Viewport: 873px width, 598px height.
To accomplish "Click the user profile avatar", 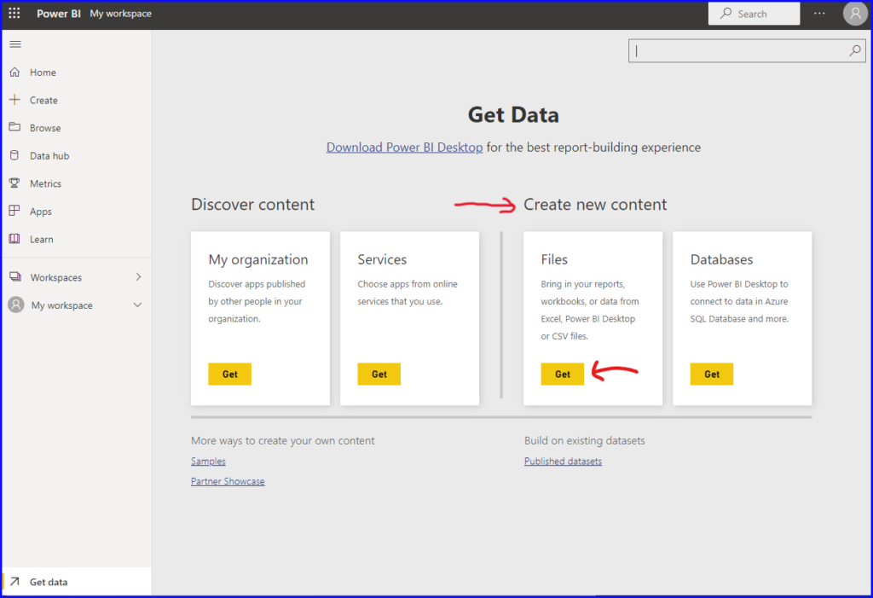I will pyautogui.click(x=854, y=14).
